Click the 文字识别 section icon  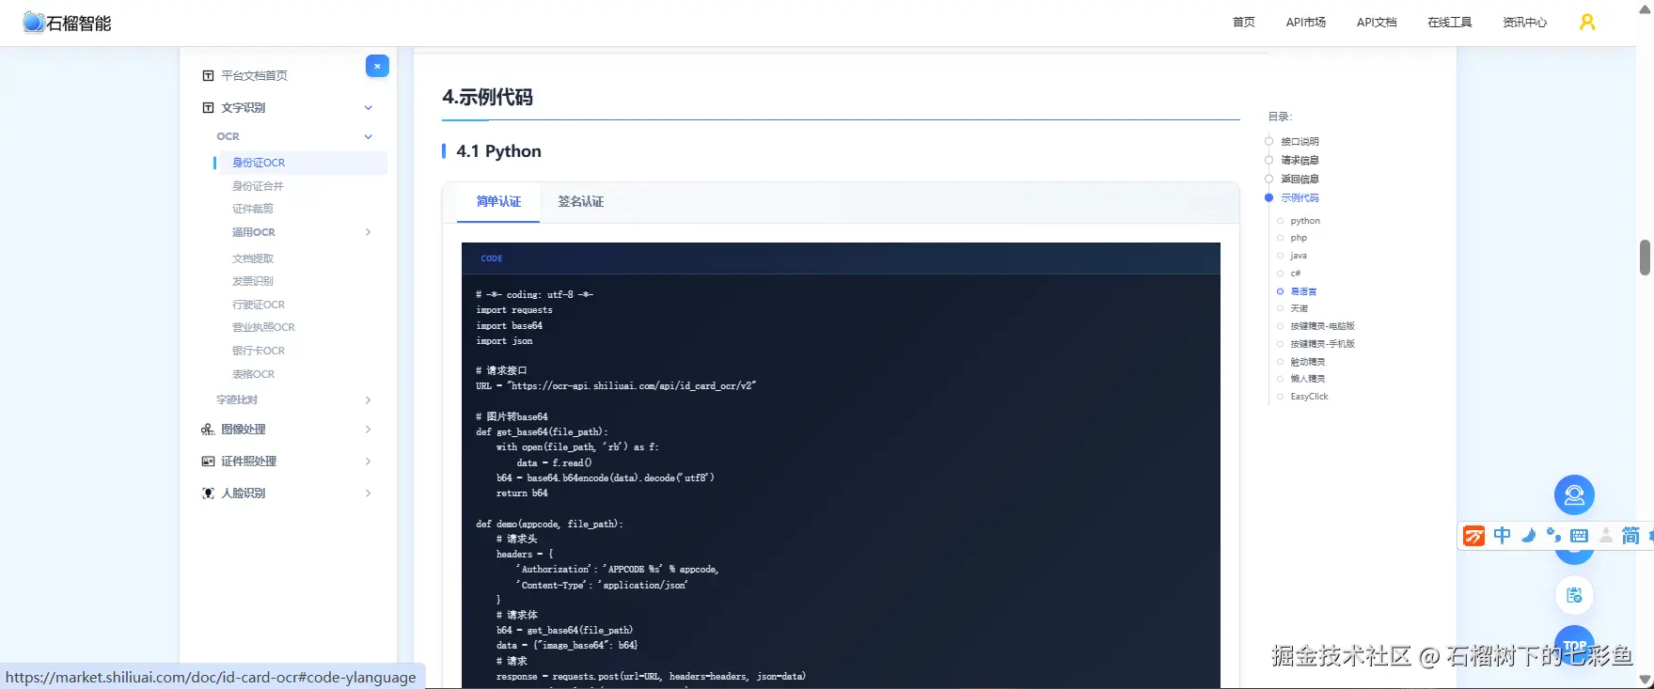click(x=208, y=107)
